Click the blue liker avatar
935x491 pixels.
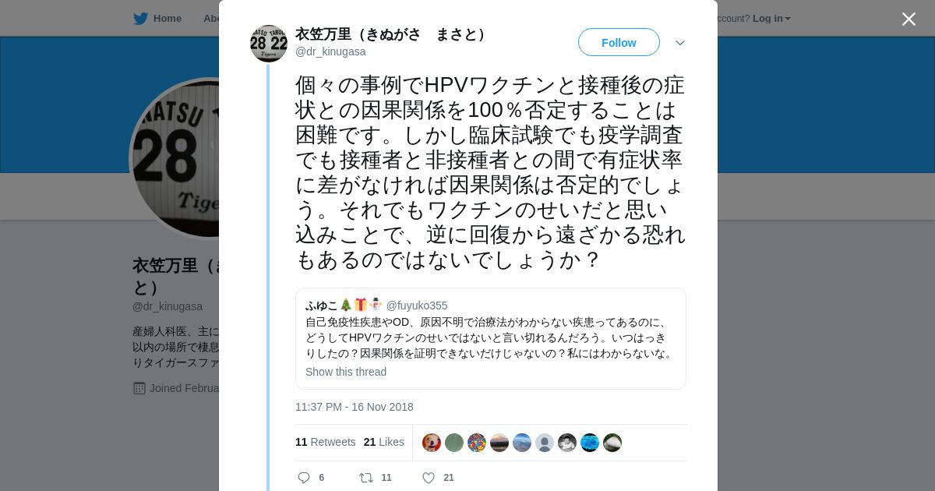[x=590, y=443]
